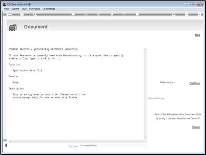Click the key icon in toolbar

click(x=9, y=14)
